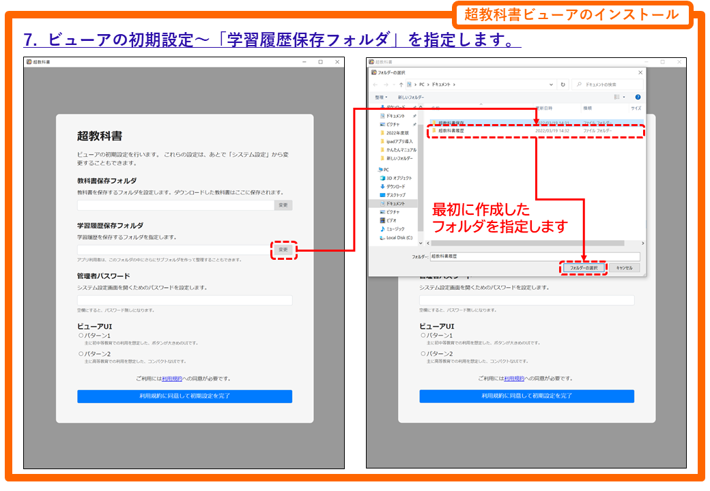This screenshot has width=710, height=491.
Task: Open view options dropdown arrow in dialog
Action: pos(624,98)
